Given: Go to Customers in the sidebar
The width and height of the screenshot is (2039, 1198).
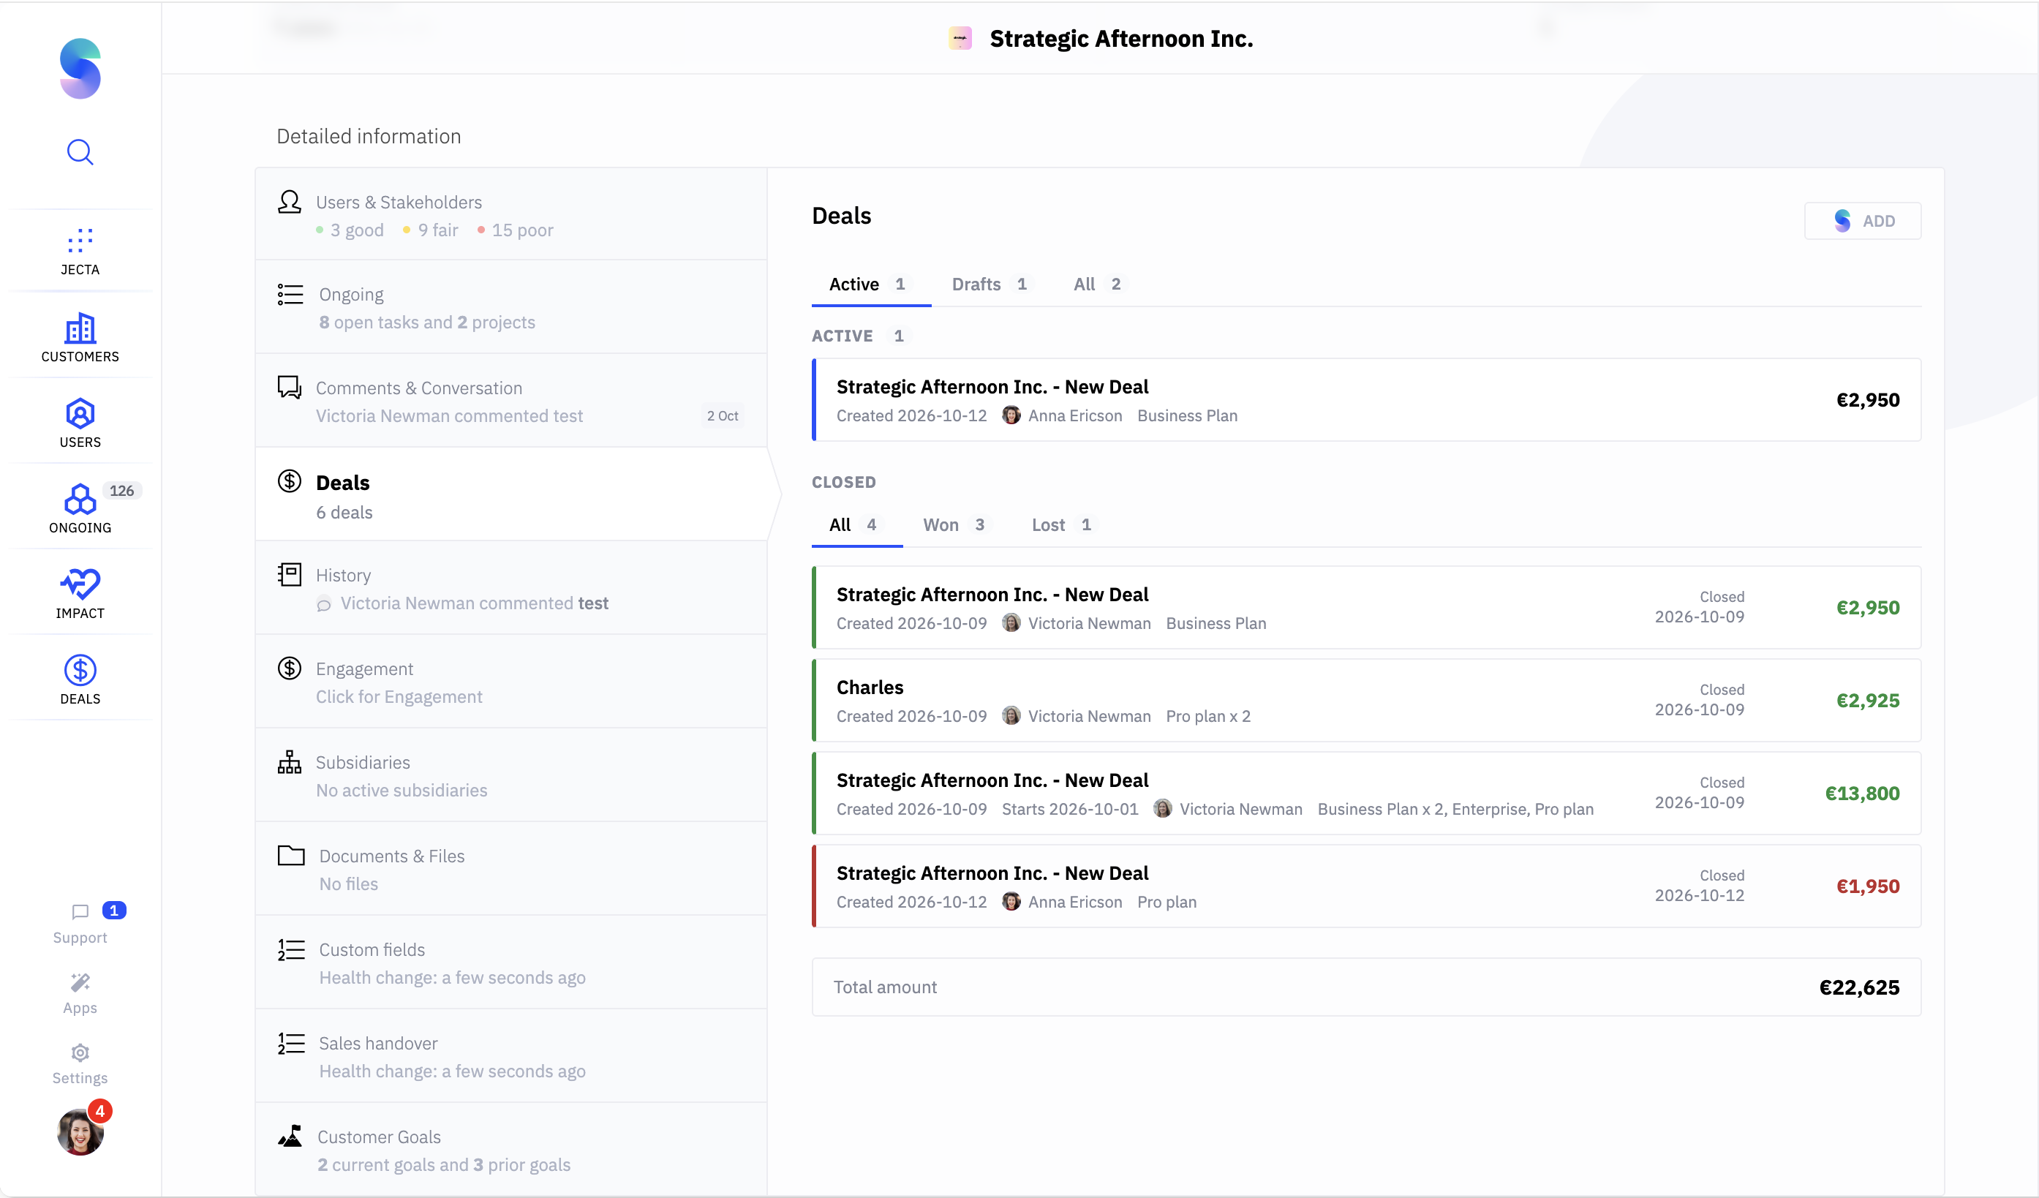Looking at the screenshot, I should (x=80, y=337).
